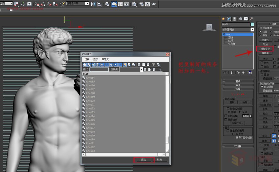Click Boolean union icon beside 布尔
Image resolution: width=279 pixels, height=172 pixels.
click(274, 136)
